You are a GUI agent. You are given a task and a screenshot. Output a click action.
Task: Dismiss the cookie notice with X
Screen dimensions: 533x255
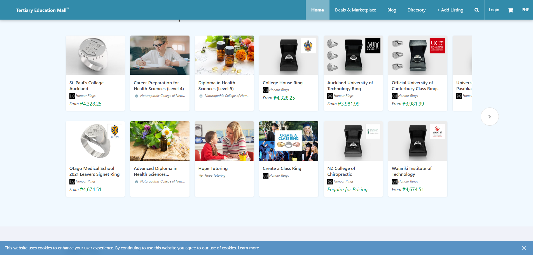tap(524, 248)
